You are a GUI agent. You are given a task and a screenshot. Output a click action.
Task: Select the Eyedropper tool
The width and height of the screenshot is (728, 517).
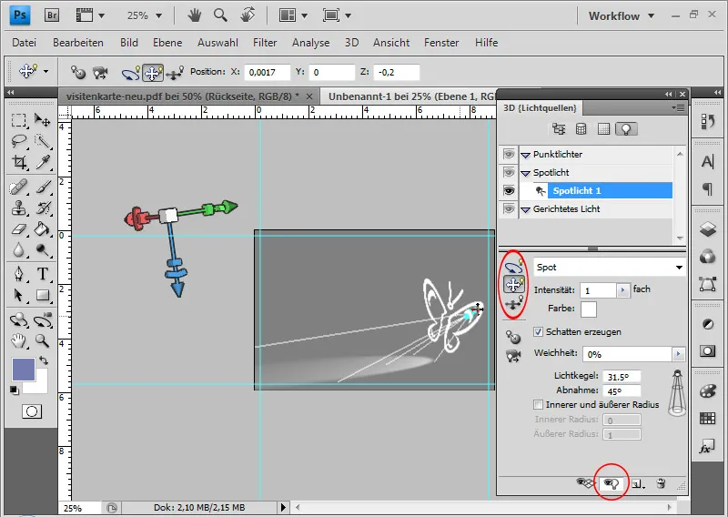pyautogui.click(x=42, y=162)
